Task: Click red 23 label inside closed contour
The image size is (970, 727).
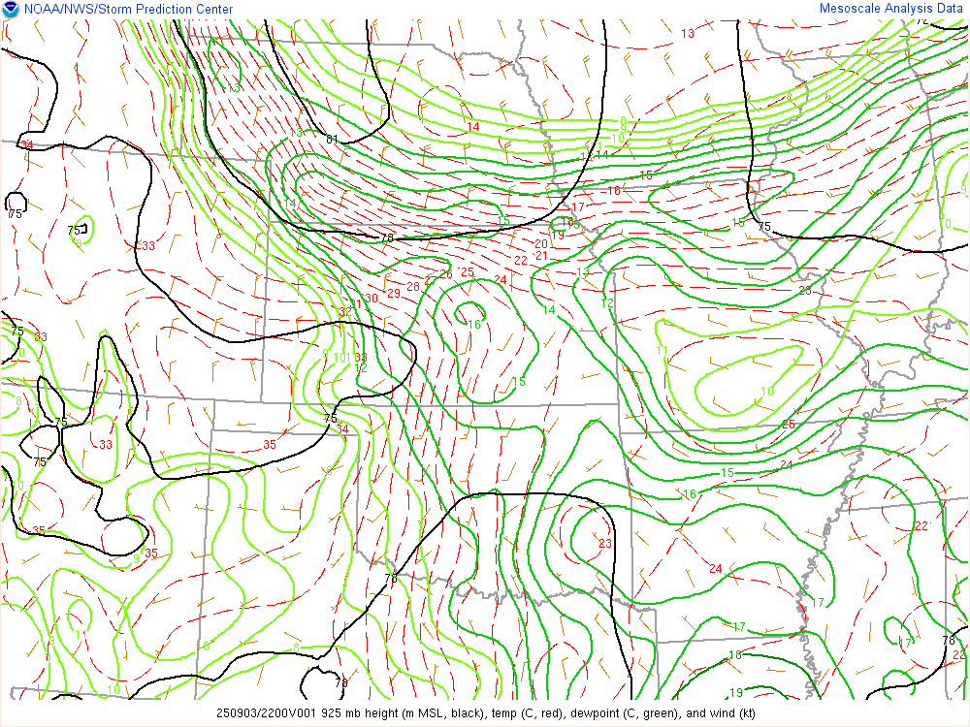Action: (605, 543)
